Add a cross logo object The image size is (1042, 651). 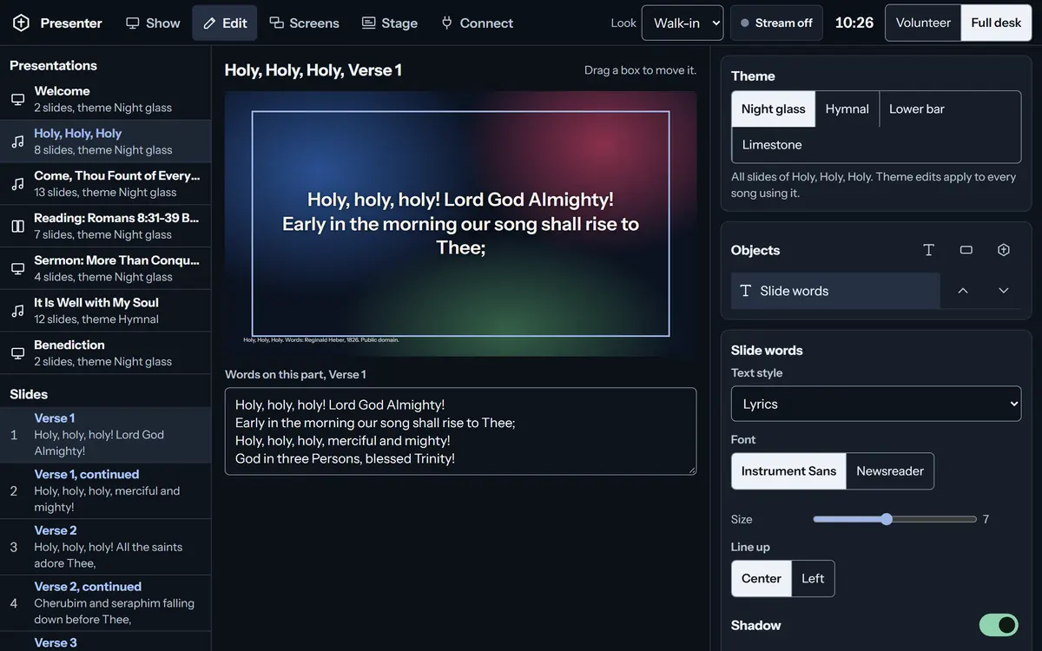pyautogui.click(x=1004, y=250)
